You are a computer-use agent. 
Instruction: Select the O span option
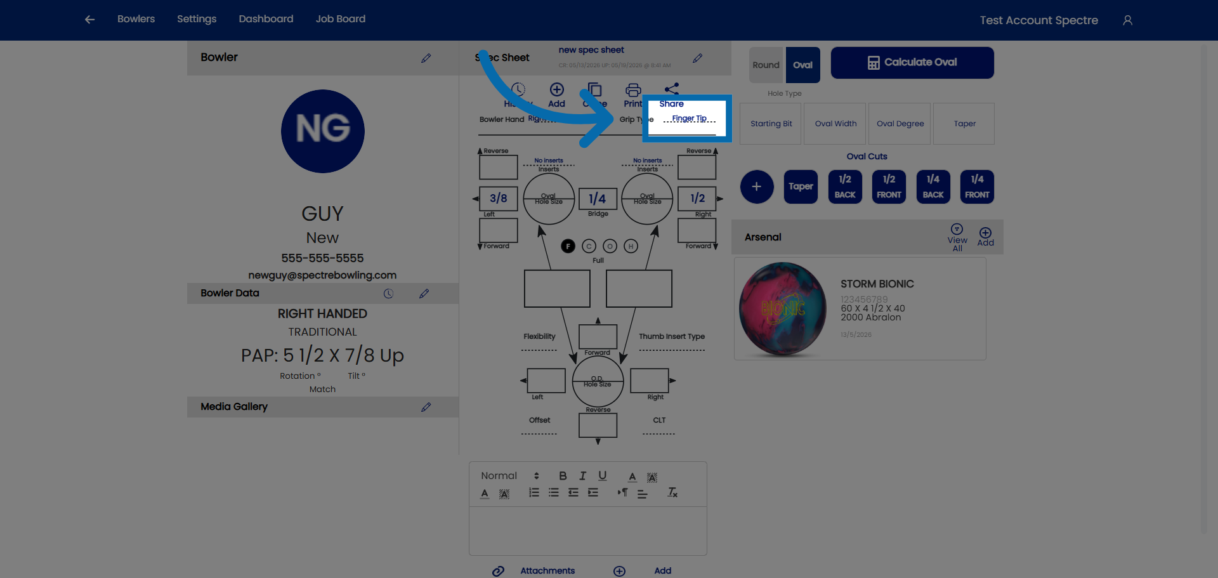pos(610,246)
